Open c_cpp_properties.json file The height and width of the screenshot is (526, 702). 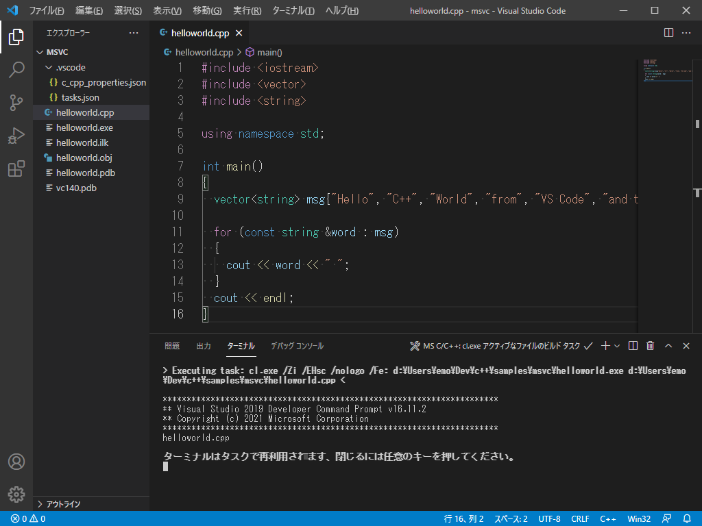(x=91, y=82)
